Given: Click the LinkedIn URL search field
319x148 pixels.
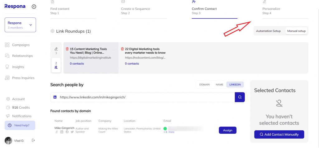Looking at the screenshot, I should (143, 97).
